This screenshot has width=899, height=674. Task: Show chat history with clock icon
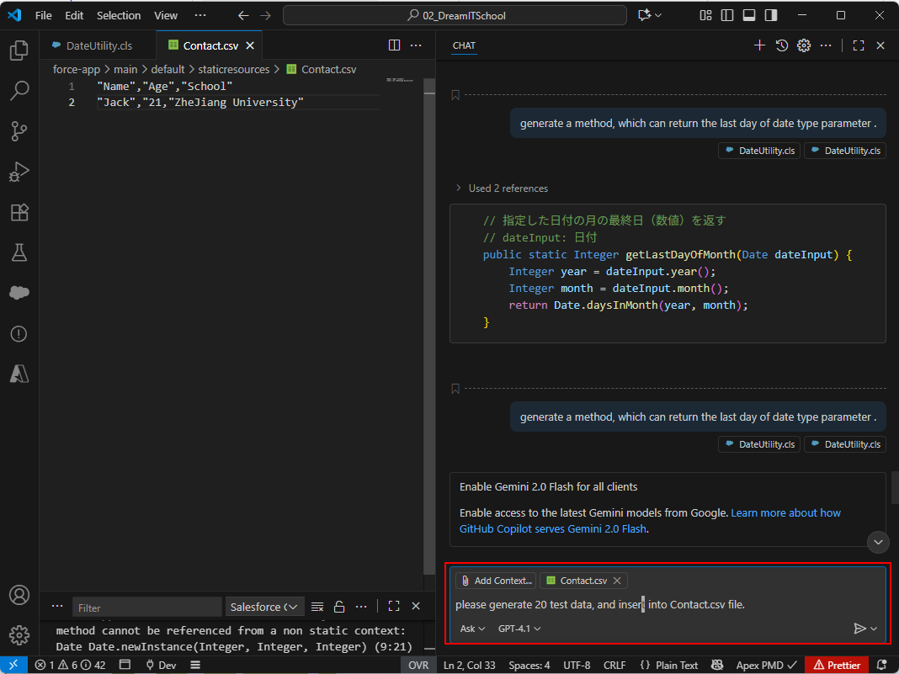[781, 46]
